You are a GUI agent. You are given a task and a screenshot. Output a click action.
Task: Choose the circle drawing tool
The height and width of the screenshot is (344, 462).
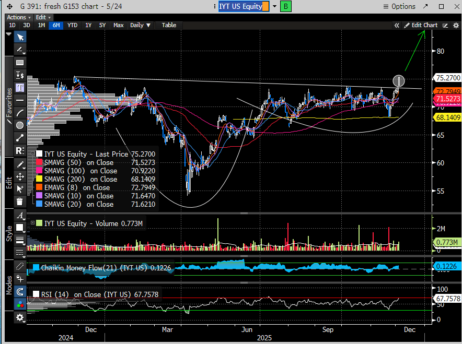(x=20, y=125)
